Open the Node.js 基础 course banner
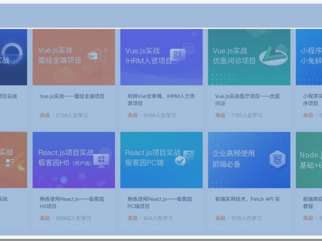Viewport: 322px width, 241px height. 309,160
